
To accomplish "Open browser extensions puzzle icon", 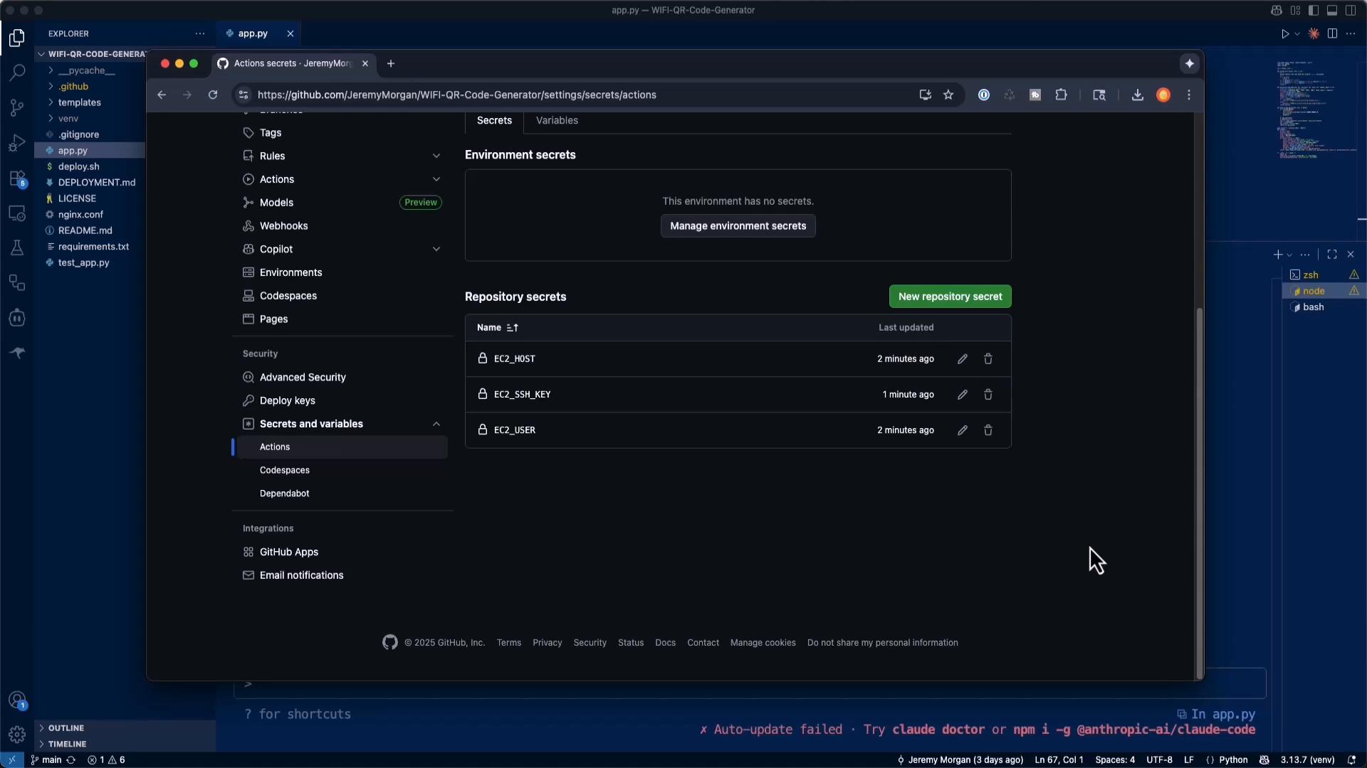I will click(x=1061, y=95).
